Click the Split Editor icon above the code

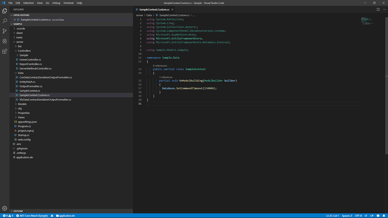[378, 9]
